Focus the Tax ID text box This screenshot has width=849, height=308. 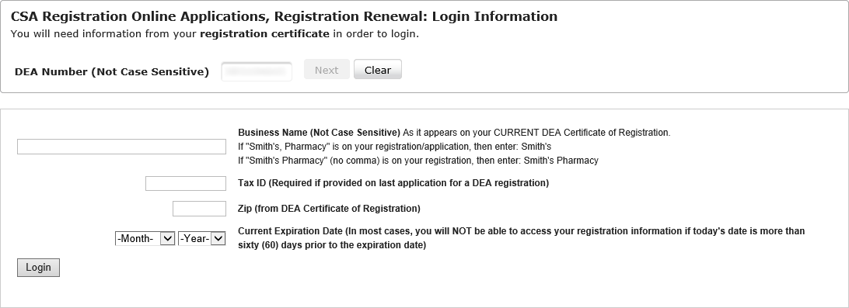pyautogui.click(x=186, y=183)
